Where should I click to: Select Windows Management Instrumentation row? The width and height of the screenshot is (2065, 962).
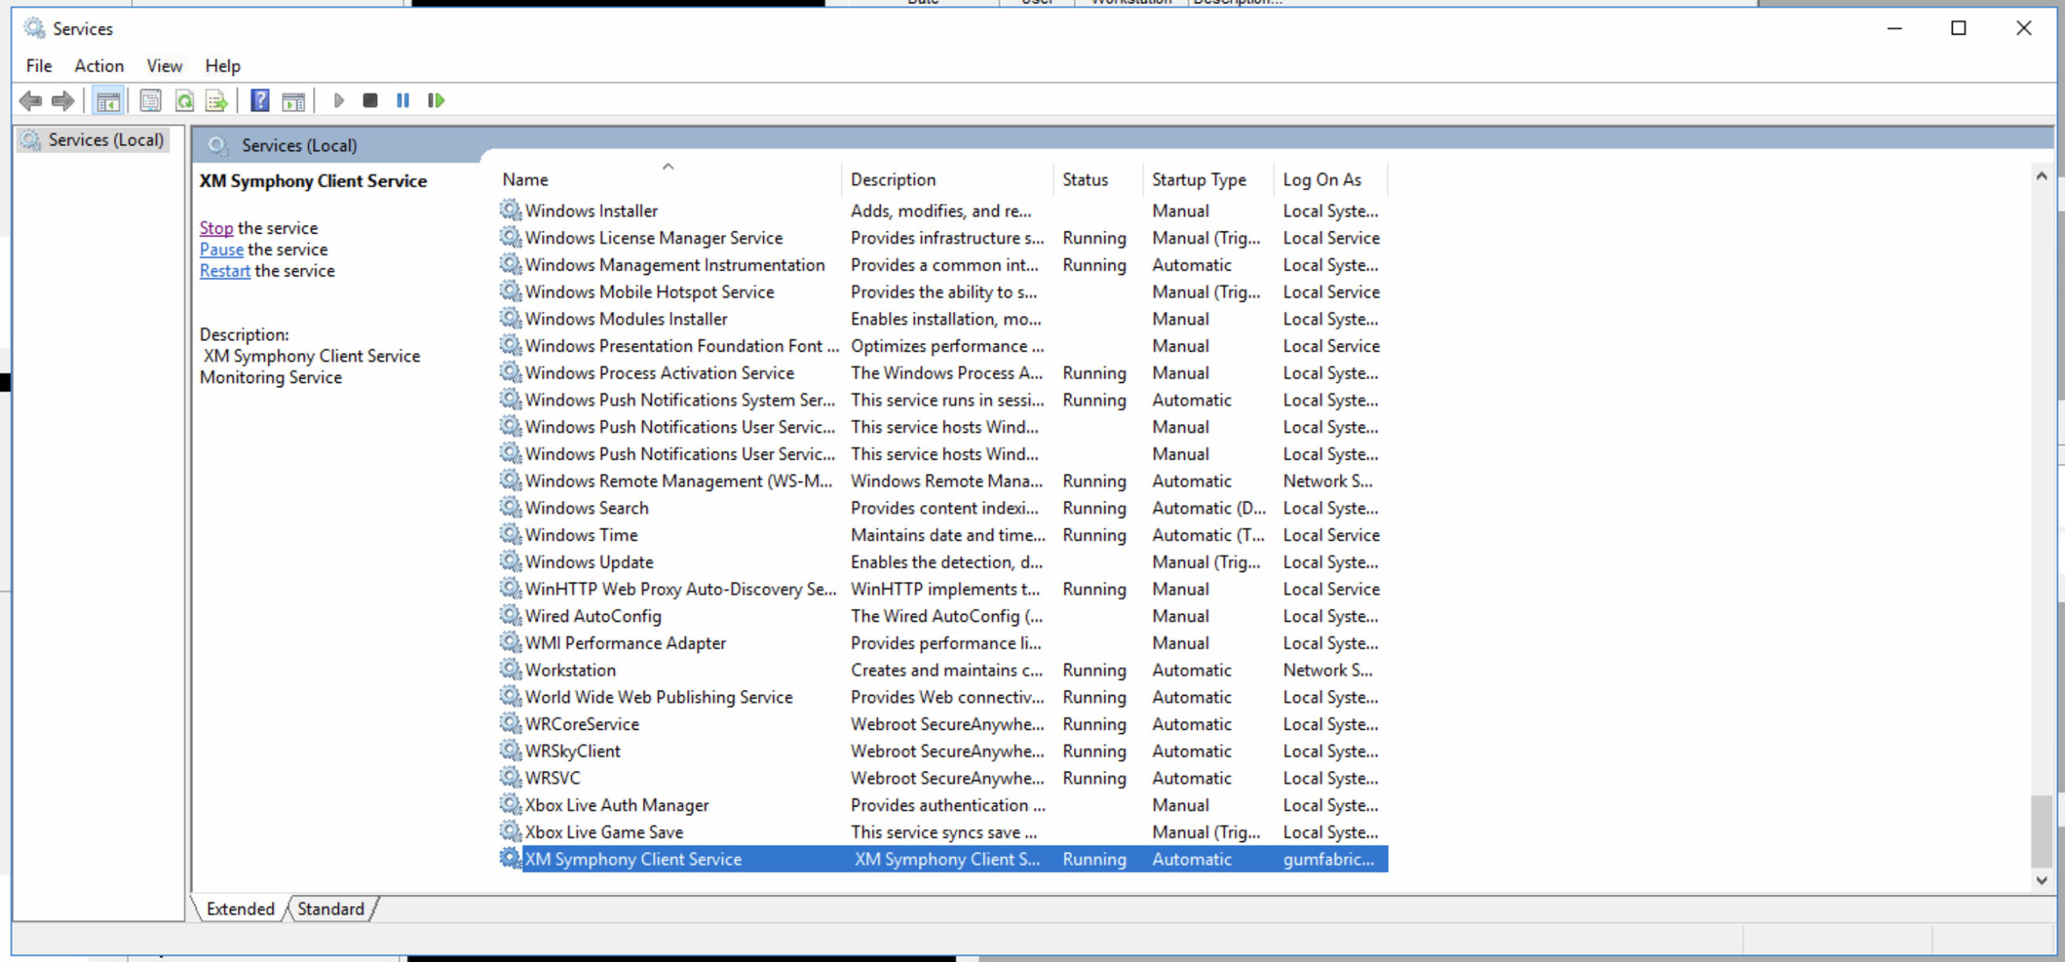tap(943, 265)
